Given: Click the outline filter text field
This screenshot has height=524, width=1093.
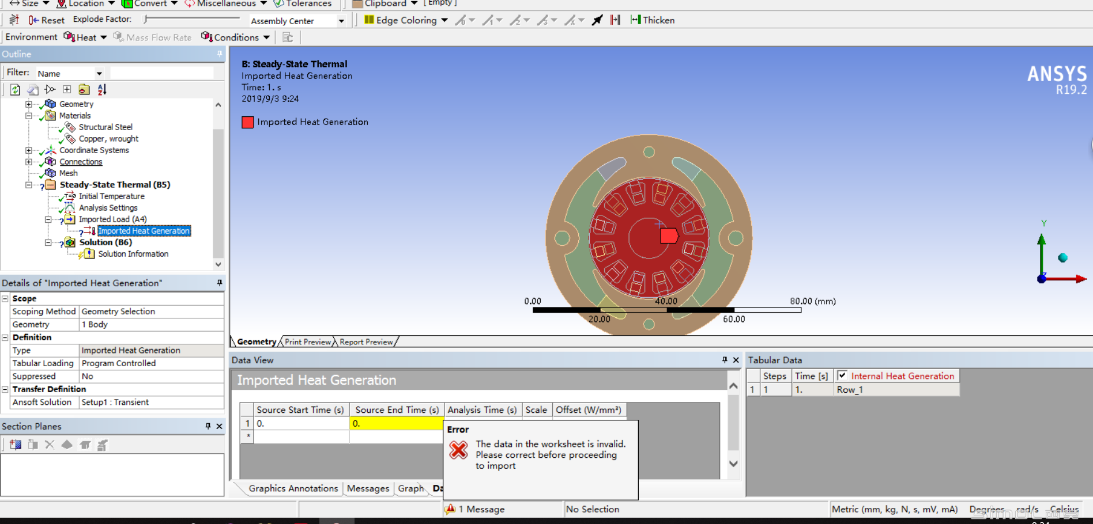Looking at the screenshot, I should pyautogui.click(x=162, y=73).
